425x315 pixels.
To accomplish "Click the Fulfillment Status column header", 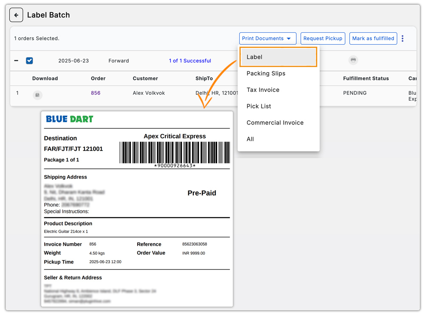I will (366, 78).
